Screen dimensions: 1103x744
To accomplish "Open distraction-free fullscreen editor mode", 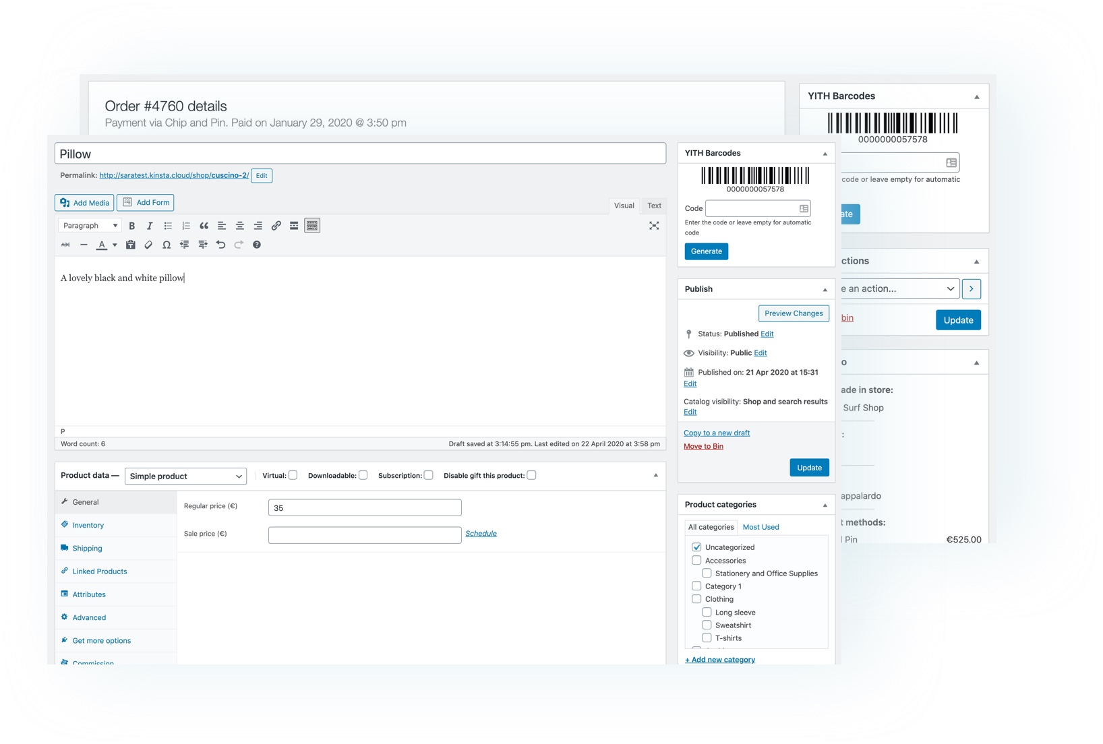I will (x=654, y=226).
